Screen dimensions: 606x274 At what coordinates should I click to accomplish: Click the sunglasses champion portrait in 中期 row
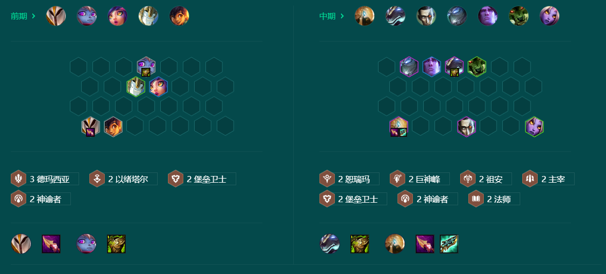click(426, 16)
